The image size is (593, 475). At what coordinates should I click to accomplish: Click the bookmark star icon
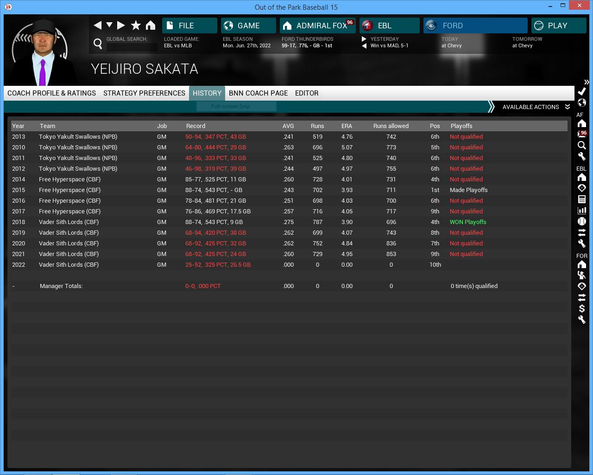pyautogui.click(x=136, y=26)
